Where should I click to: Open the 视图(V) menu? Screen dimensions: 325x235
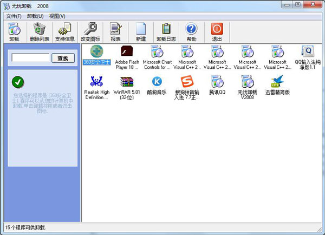point(57,16)
